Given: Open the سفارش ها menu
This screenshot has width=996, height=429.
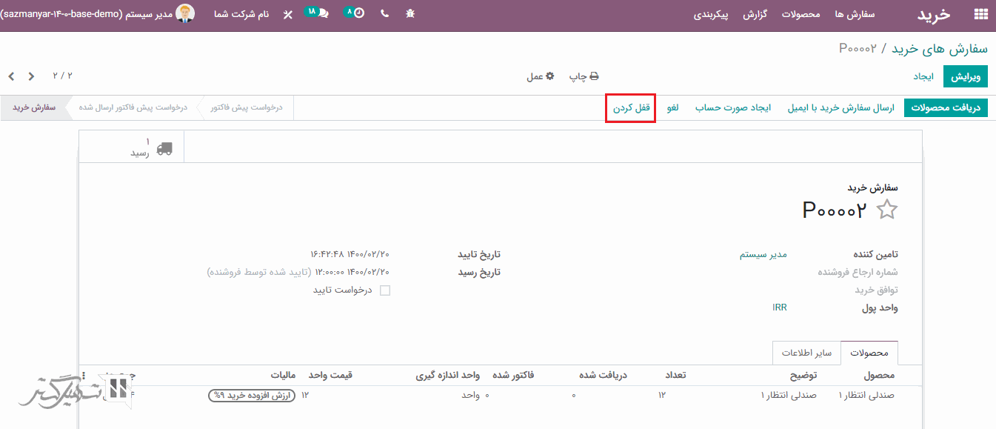Looking at the screenshot, I should (855, 14).
